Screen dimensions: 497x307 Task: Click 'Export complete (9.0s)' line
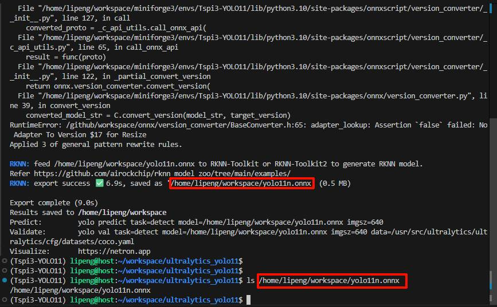pyautogui.click(x=54, y=202)
